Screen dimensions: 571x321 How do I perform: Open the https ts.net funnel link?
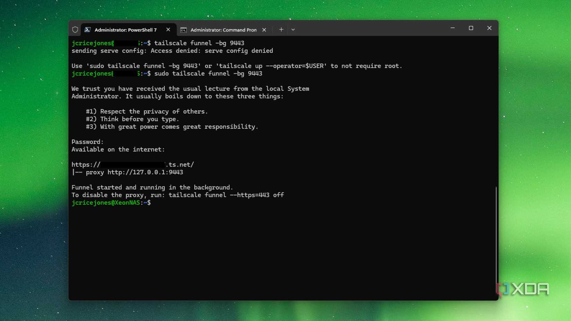[133, 165]
